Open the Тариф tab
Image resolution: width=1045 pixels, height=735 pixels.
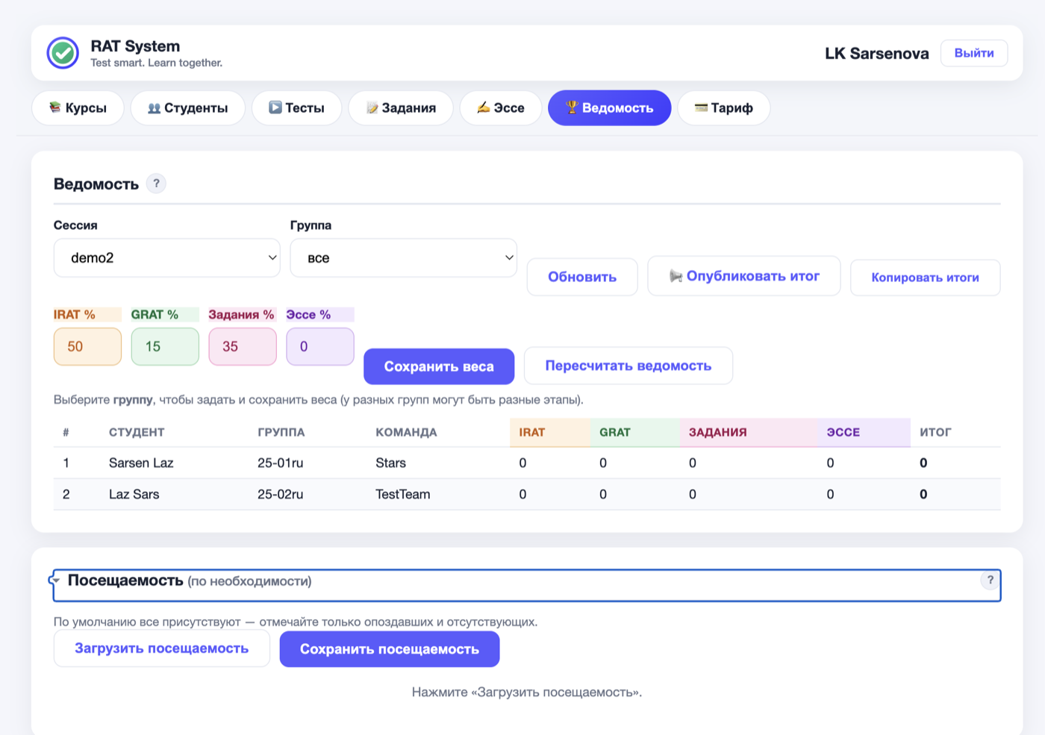click(724, 108)
